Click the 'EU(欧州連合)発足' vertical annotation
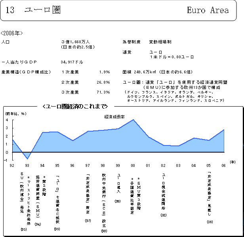 pyautogui.click(x=22, y=193)
